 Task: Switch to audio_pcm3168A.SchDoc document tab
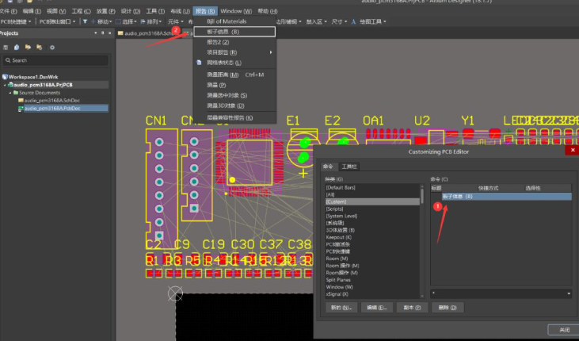click(x=147, y=33)
